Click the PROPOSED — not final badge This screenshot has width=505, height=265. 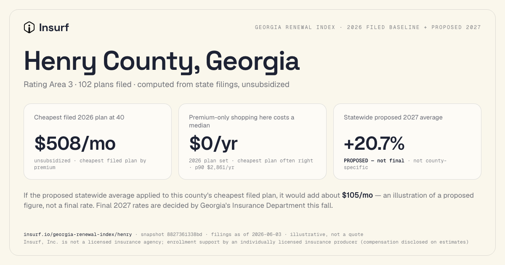pos(374,161)
